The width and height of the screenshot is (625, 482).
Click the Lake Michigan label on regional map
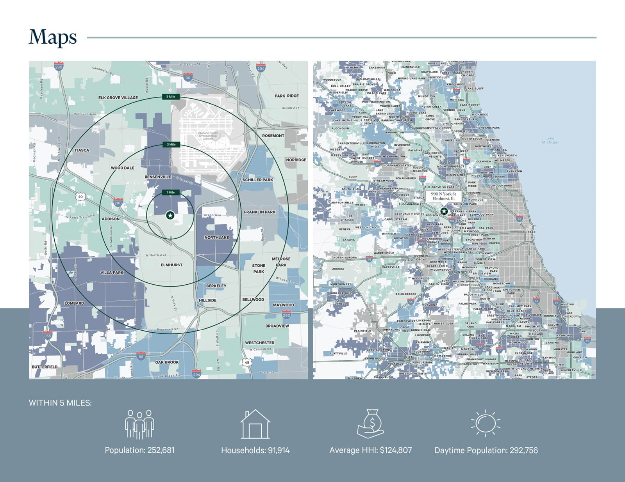click(x=550, y=140)
